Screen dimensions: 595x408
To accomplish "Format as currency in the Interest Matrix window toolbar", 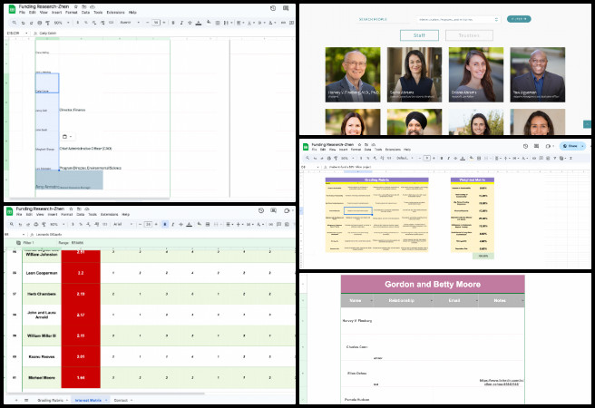I will [x=73, y=225].
